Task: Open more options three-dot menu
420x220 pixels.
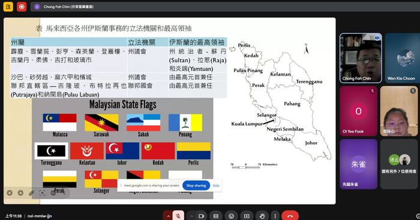Action: pyautogui.click(x=275, y=216)
